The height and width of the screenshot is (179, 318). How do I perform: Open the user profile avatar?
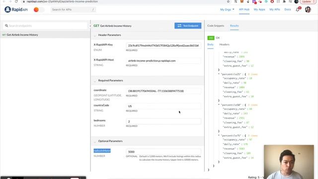click(308, 9)
